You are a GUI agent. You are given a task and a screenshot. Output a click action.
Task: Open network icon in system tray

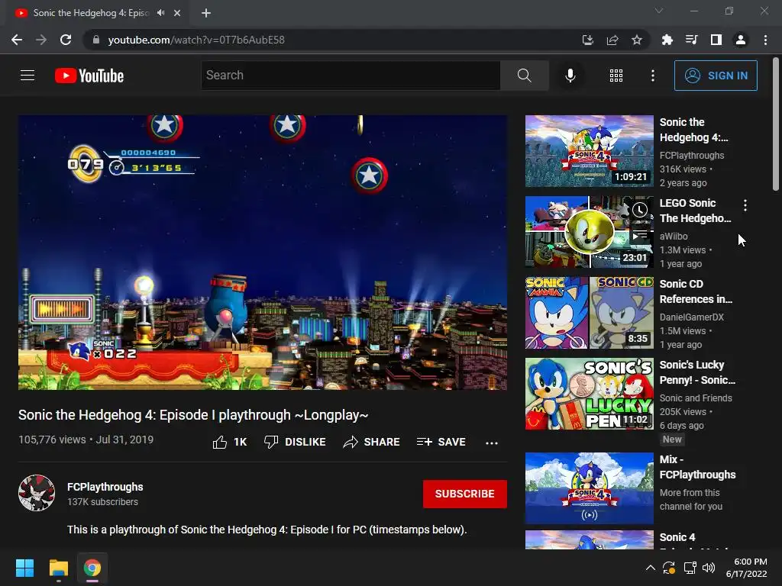tap(690, 568)
